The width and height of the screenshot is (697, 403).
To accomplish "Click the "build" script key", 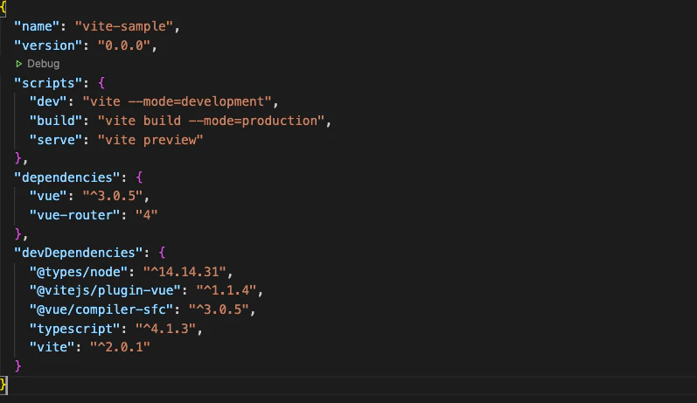I will pyautogui.click(x=56, y=121).
